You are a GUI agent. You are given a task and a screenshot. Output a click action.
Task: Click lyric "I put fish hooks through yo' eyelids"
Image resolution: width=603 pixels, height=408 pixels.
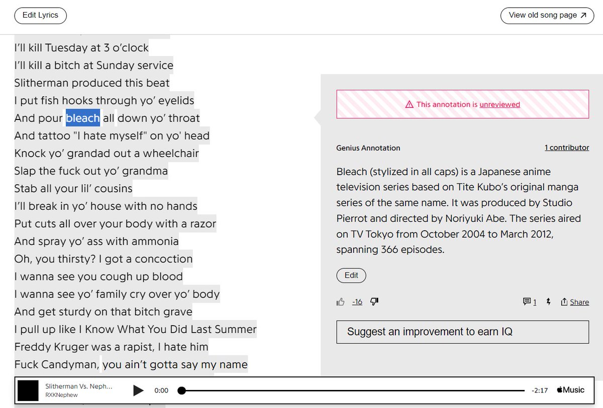coord(104,100)
